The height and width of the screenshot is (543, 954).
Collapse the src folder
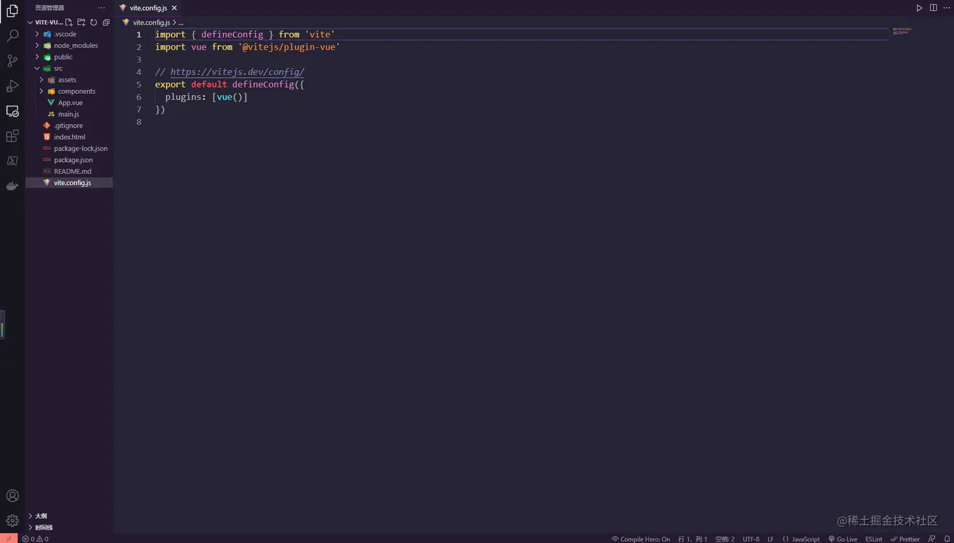click(x=69, y=68)
